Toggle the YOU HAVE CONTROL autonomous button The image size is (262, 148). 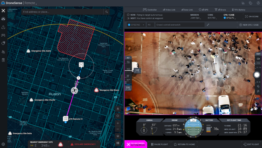[x=136, y=144]
